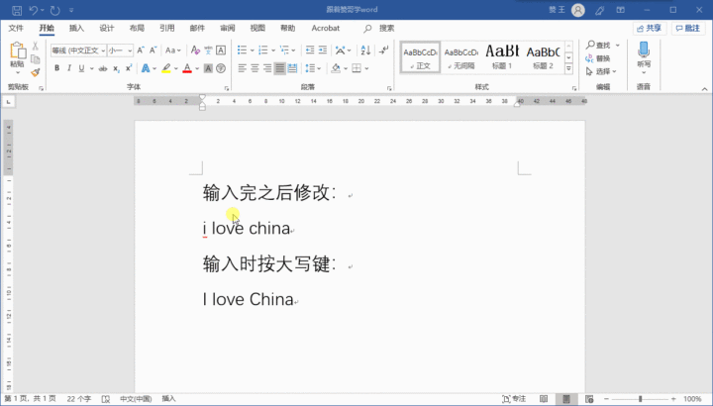Open the numbering list dropdown
The height and width of the screenshot is (406, 713).
[273, 51]
